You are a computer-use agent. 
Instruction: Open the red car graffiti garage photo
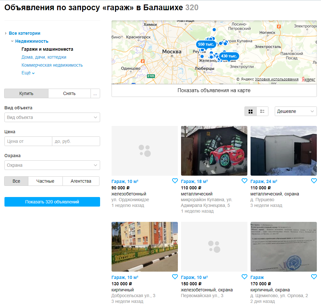pyautogui.click(x=214, y=151)
